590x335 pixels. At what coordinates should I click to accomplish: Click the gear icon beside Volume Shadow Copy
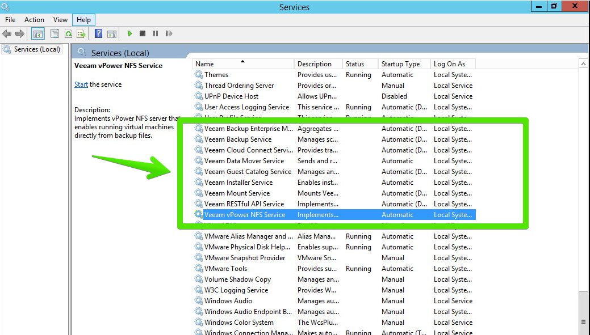tap(198, 279)
